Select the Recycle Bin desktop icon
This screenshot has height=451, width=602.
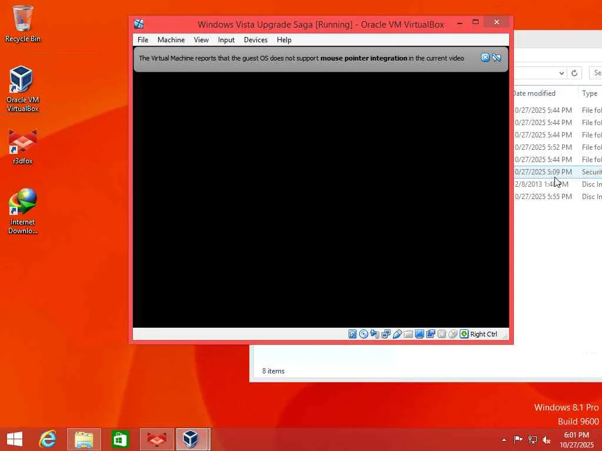tap(23, 23)
